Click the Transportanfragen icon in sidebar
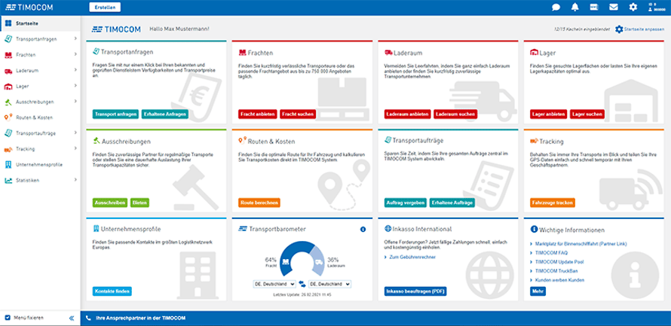 click(x=8, y=39)
